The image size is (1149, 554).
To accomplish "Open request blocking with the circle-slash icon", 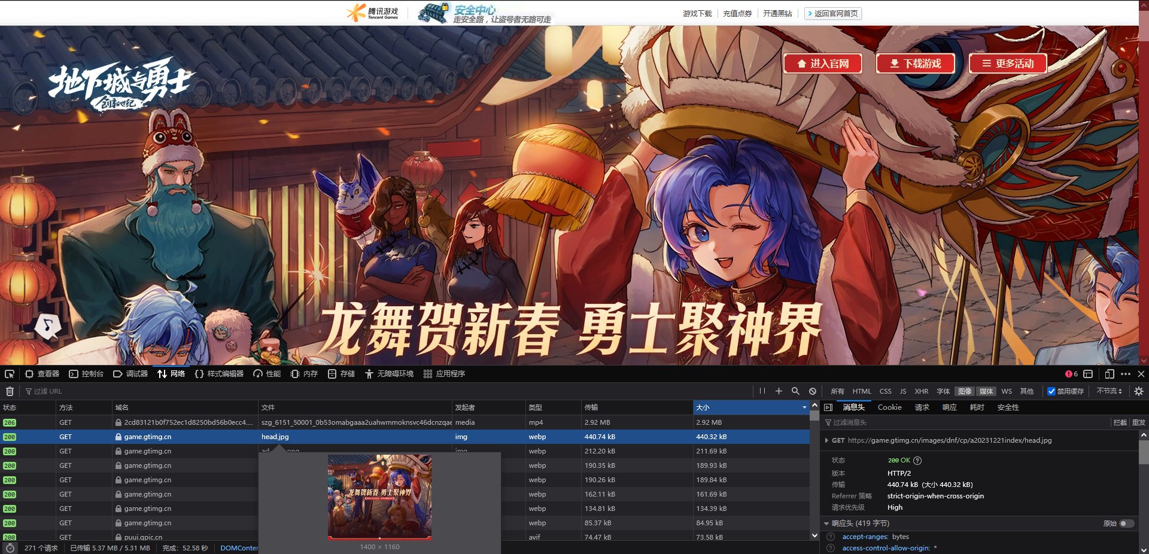I will point(813,391).
